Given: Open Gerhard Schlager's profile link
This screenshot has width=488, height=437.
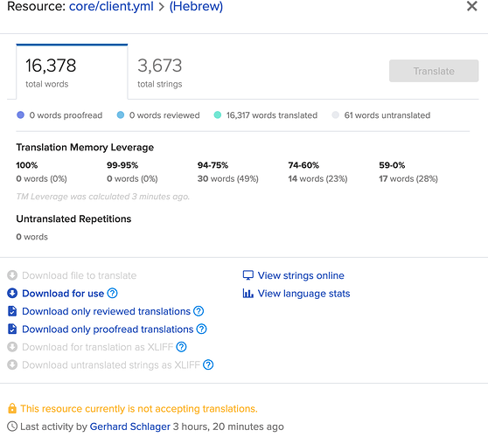Looking at the screenshot, I should 130,427.
